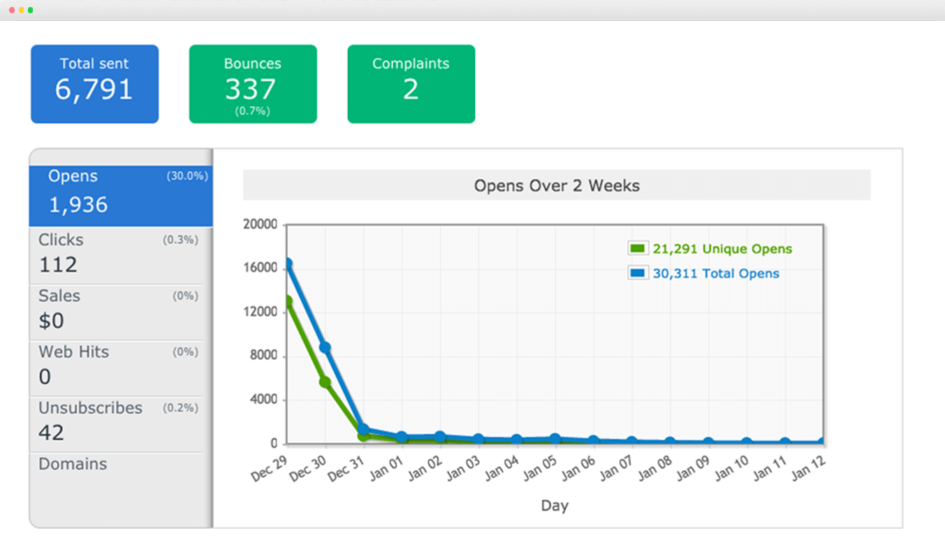Open the Bounces 337 stat card
Image resolution: width=945 pixels, height=554 pixels.
(x=253, y=84)
